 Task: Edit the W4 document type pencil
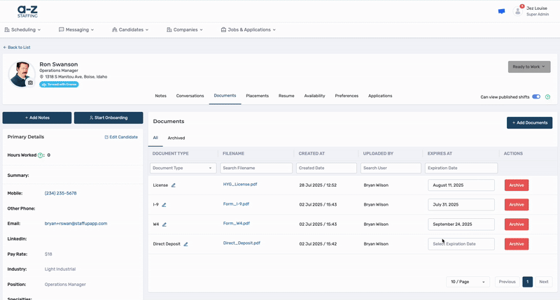click(164, 224)
